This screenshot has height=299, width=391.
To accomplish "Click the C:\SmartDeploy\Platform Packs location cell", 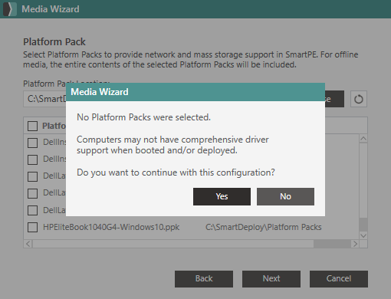I will point(264,227).
